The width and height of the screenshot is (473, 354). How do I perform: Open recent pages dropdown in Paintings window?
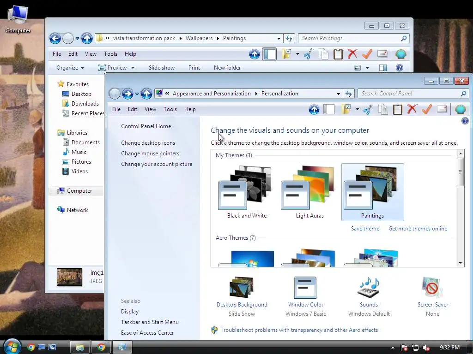pos(77,39)
